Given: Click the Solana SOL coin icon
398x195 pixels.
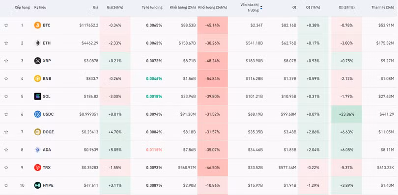Looking at the screenshot, I should (x=37, y=96).
